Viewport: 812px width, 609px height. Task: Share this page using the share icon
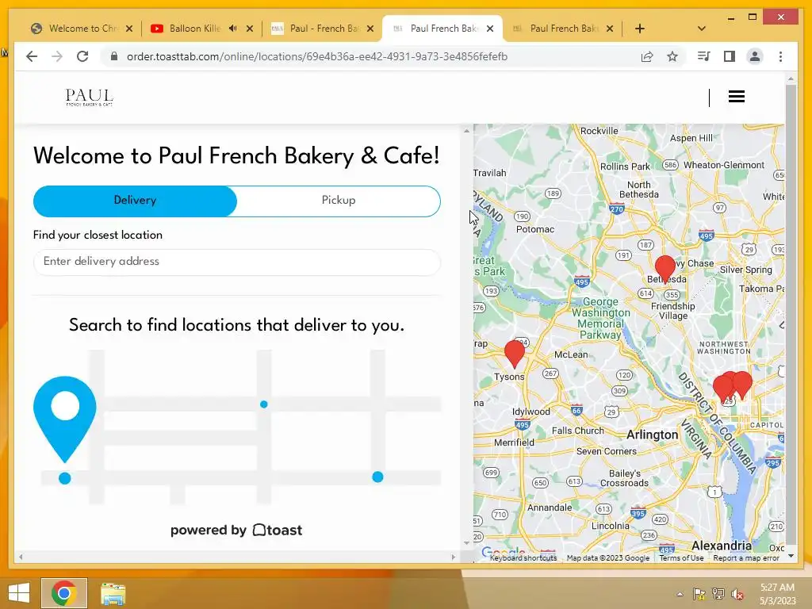click(647, 56)
